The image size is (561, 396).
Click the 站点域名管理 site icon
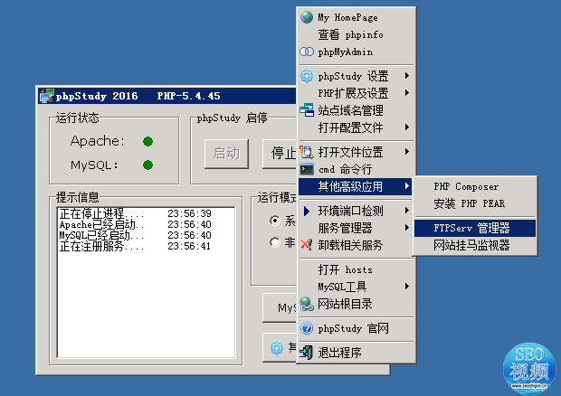click(307, 110)
